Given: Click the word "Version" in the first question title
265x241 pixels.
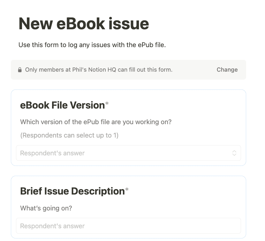Looking at the screenshot, I should pyautogui.click(x=87, y=105).
